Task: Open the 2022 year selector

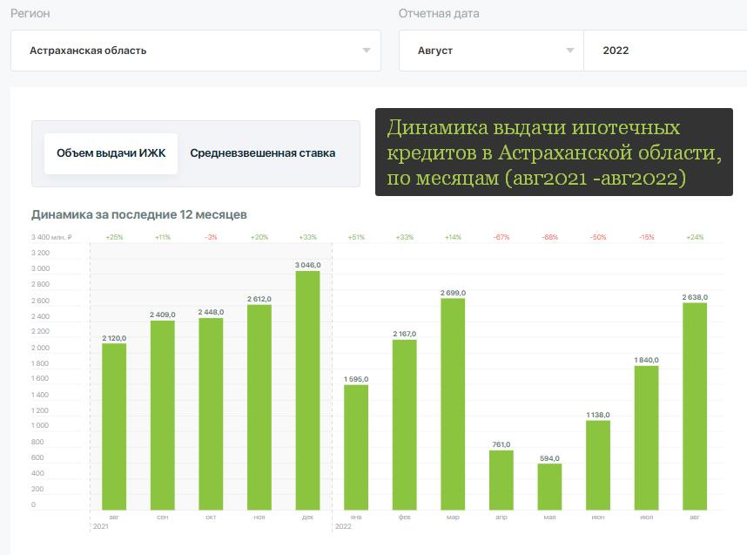Action: (x=663, y=51)
